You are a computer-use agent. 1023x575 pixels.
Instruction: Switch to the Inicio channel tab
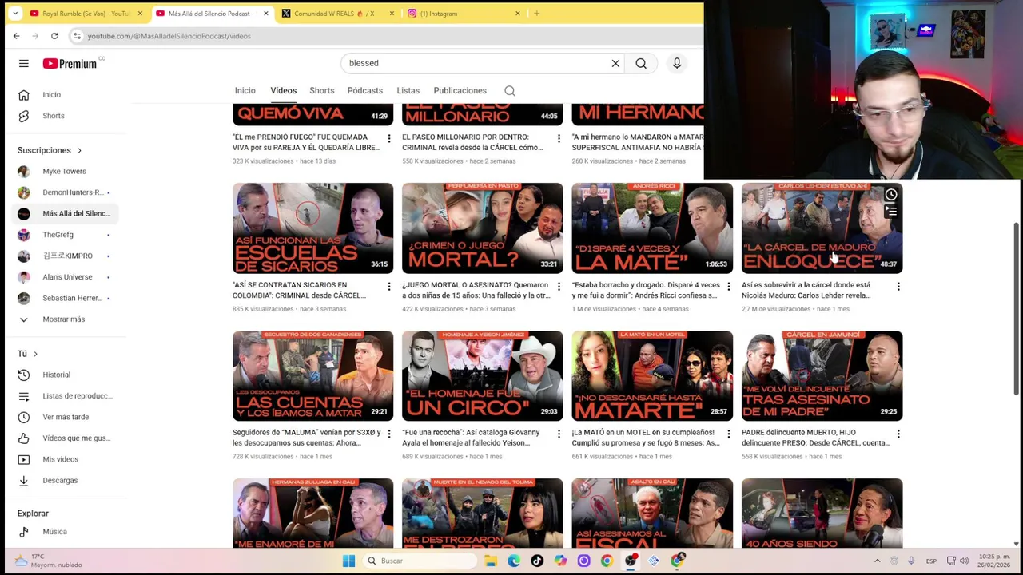245,90
